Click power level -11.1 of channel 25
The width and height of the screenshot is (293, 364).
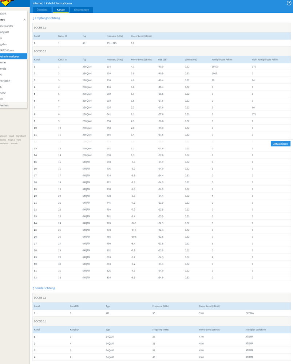[x=134, y=230]
